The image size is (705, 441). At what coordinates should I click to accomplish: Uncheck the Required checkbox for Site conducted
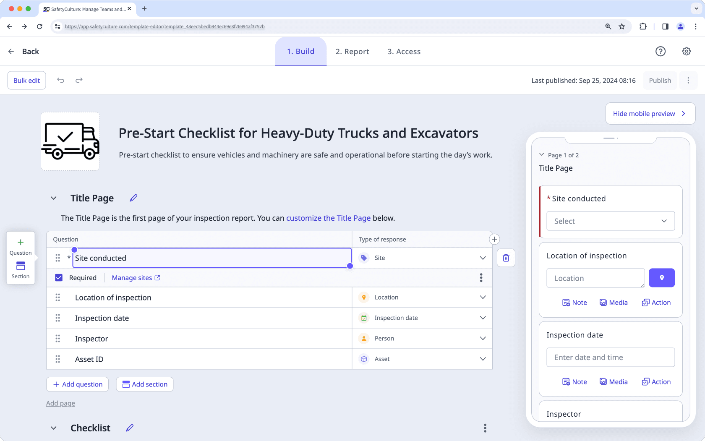click(58, 277)
